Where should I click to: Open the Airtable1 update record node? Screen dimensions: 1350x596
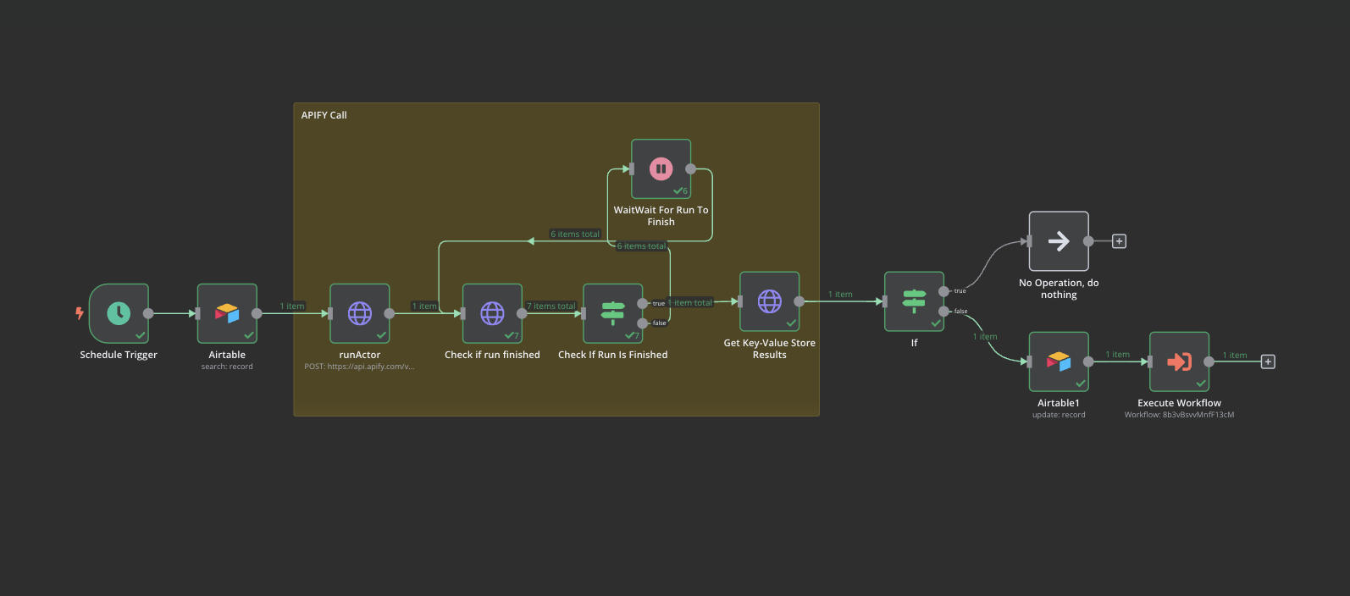point(1059,361)
